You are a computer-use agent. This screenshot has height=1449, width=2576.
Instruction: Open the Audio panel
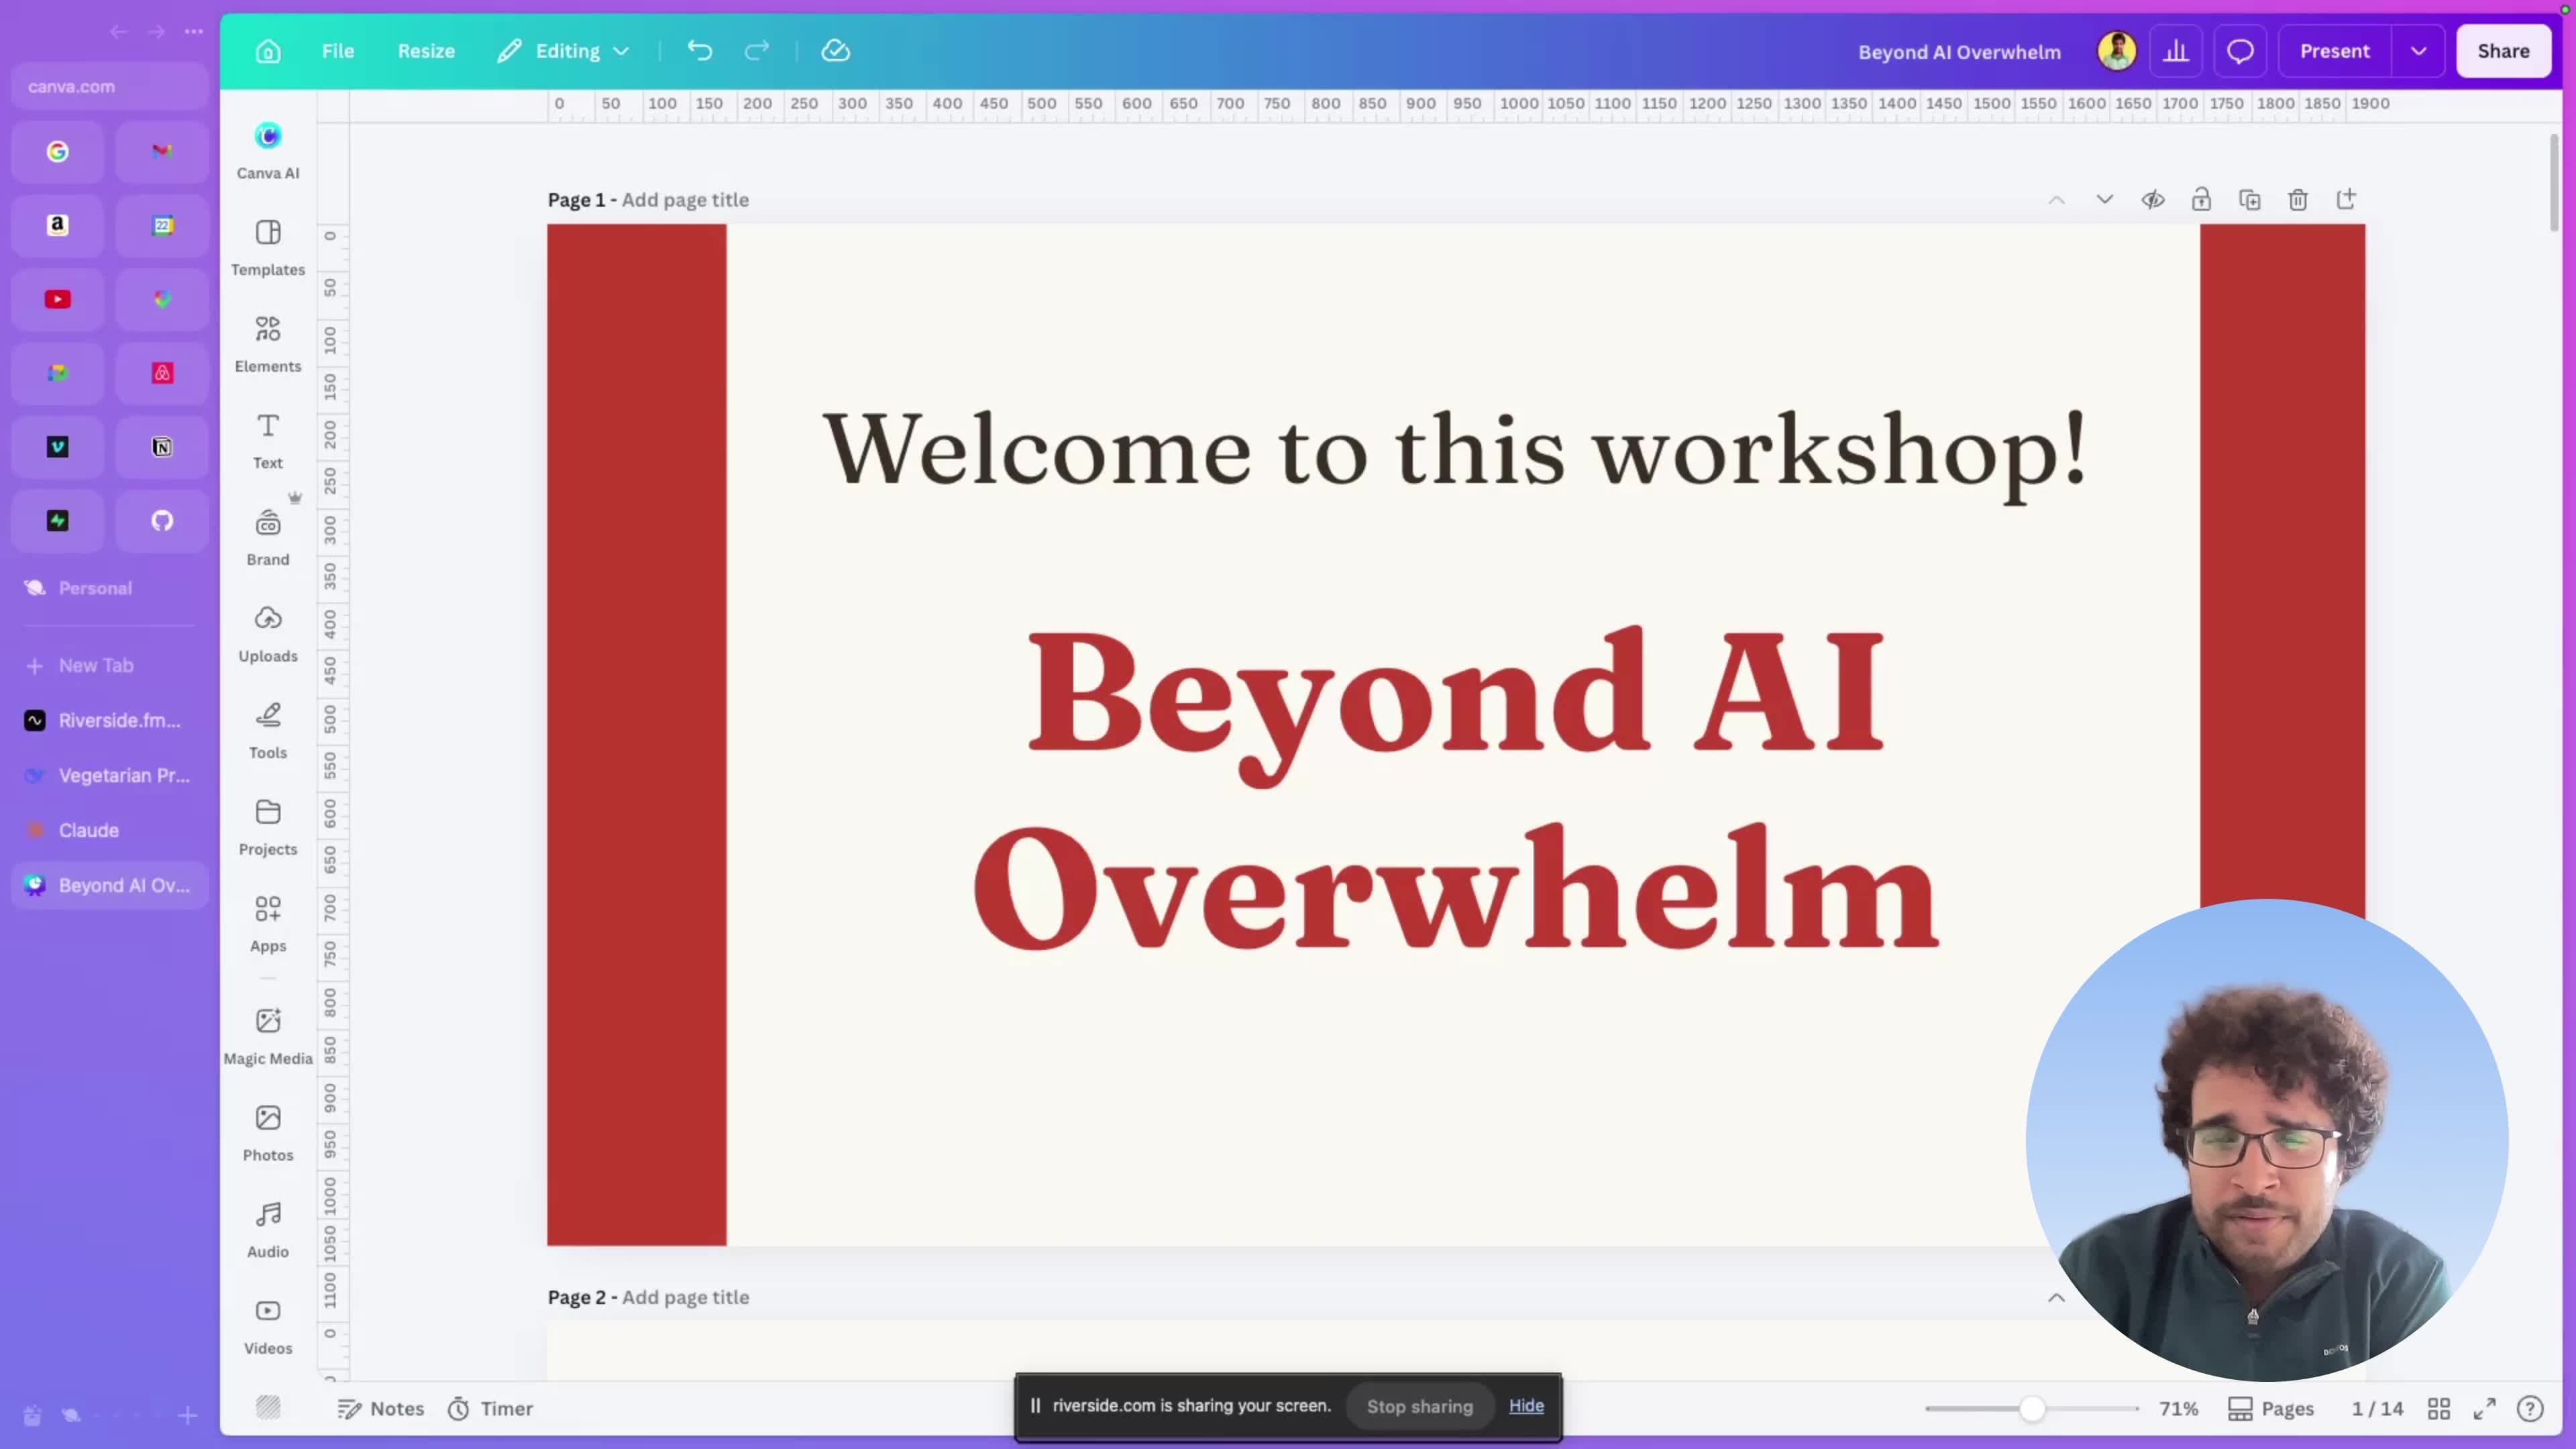coord(268,1231)
